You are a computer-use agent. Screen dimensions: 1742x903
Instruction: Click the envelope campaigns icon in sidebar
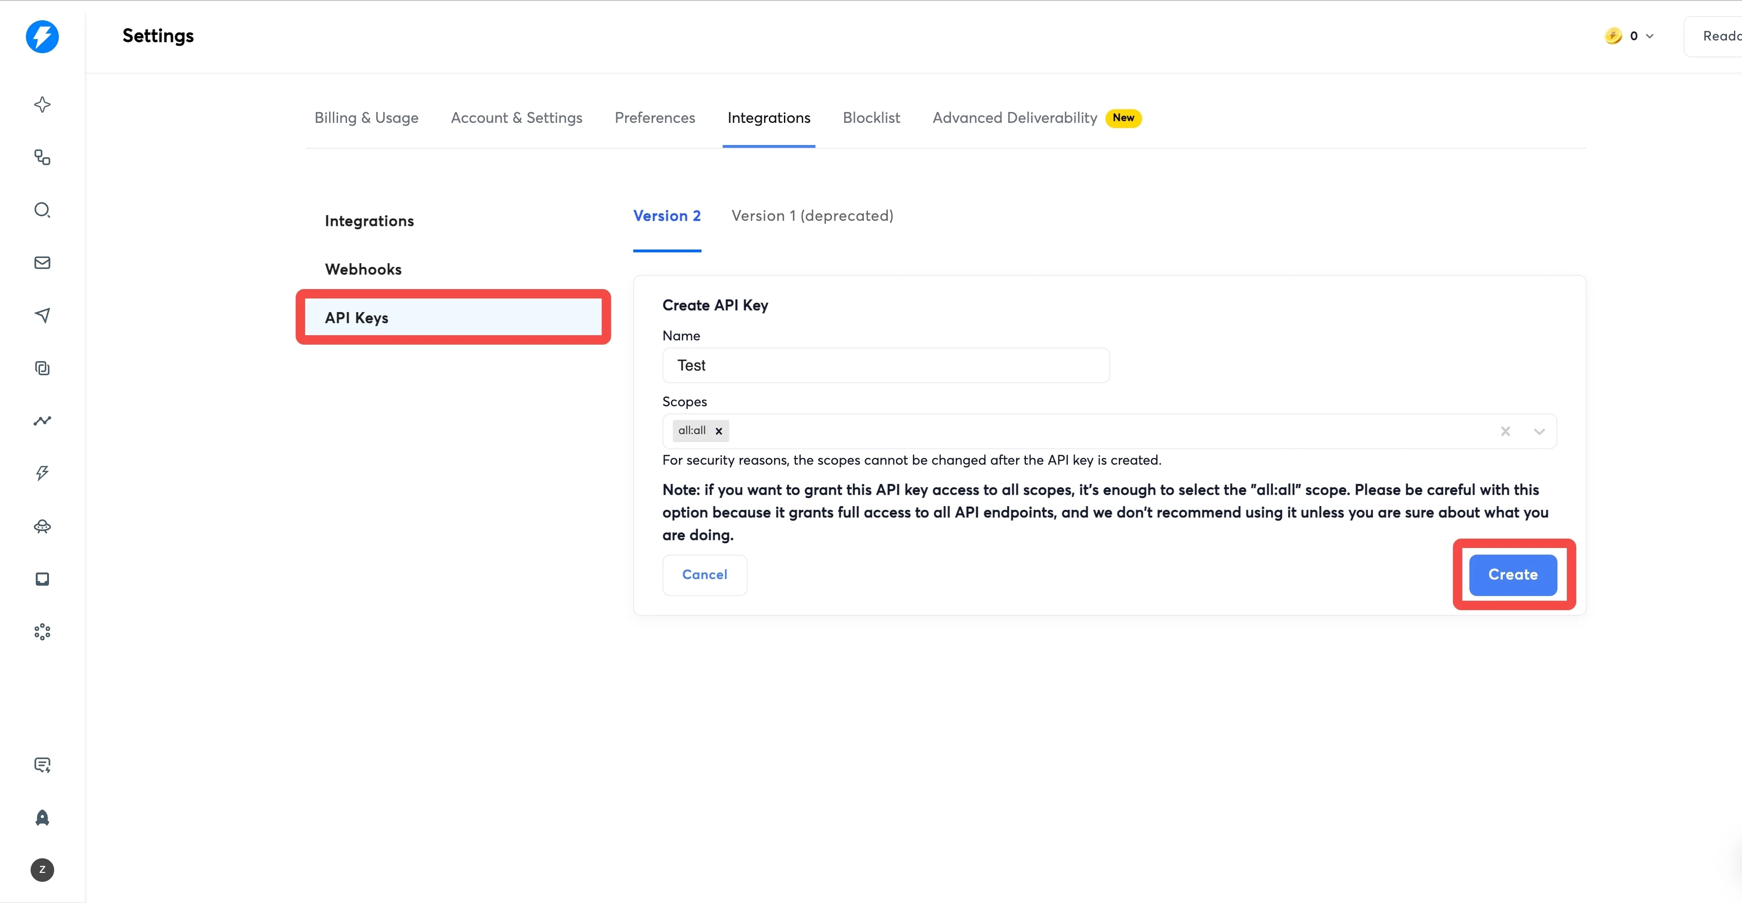coord(42,262)
